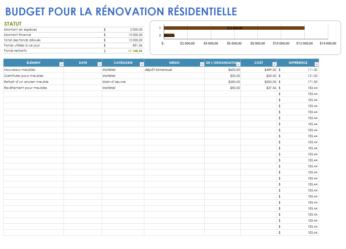The height and width of the screenshot is (249, 346).
Task: Click the $300,00 cost cell
Action: (259, 82)
